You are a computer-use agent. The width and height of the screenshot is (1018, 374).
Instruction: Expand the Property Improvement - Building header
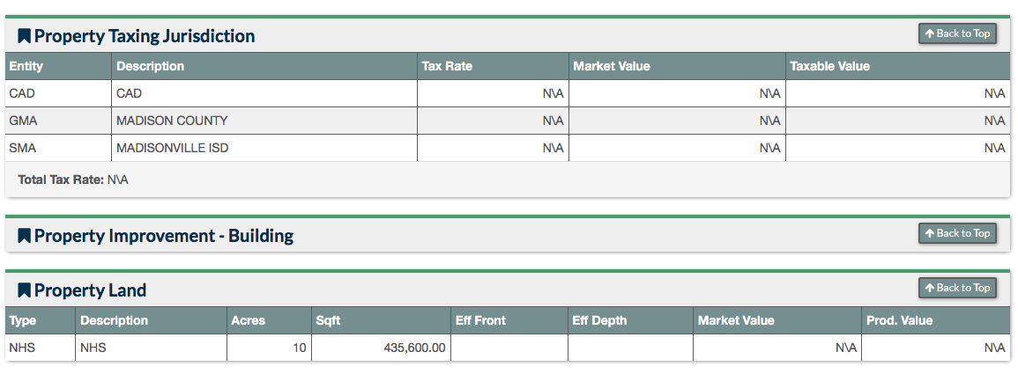click(164, 235)
